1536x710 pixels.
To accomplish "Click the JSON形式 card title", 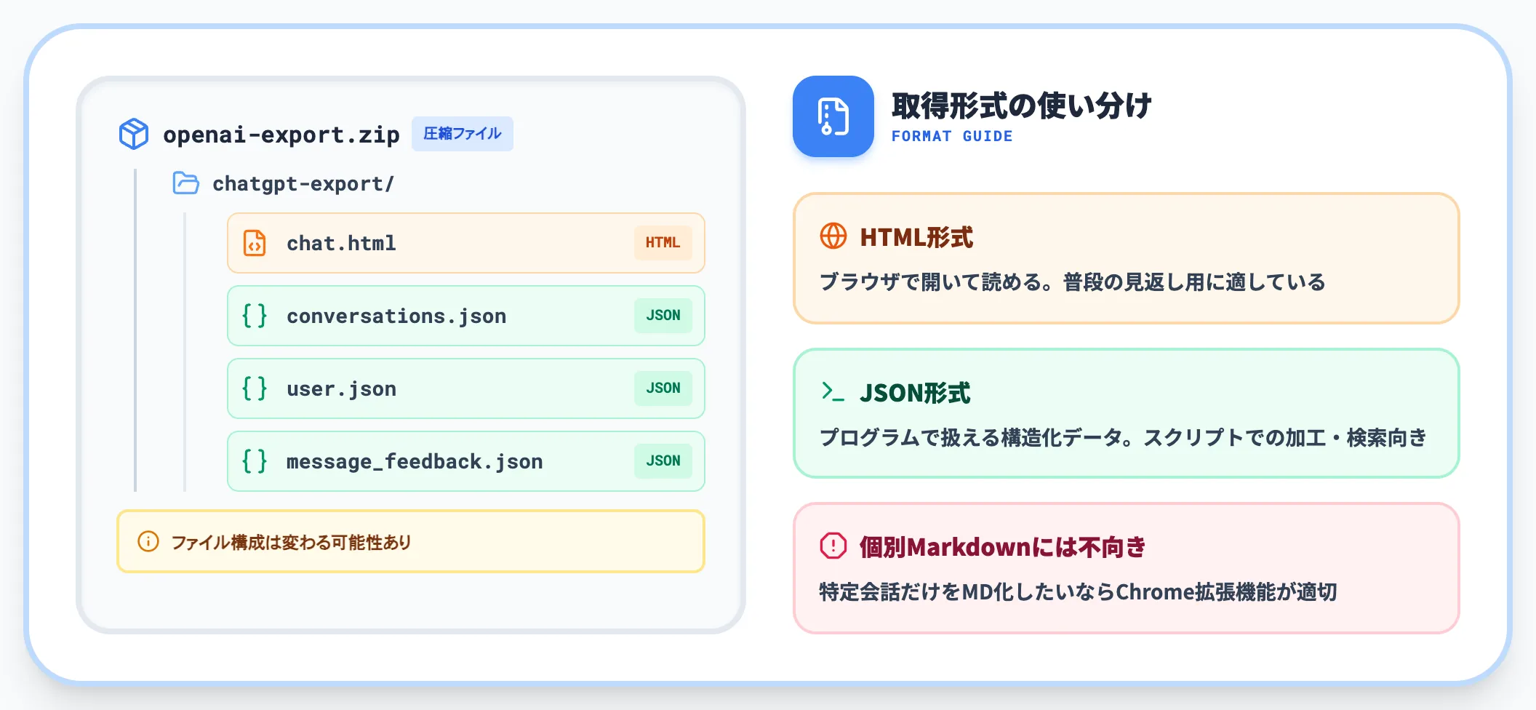I will (915, 393).
